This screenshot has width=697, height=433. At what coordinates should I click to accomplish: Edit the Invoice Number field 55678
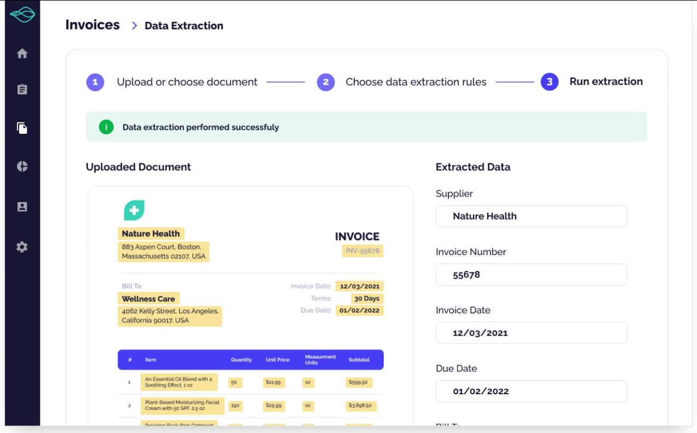531,275
